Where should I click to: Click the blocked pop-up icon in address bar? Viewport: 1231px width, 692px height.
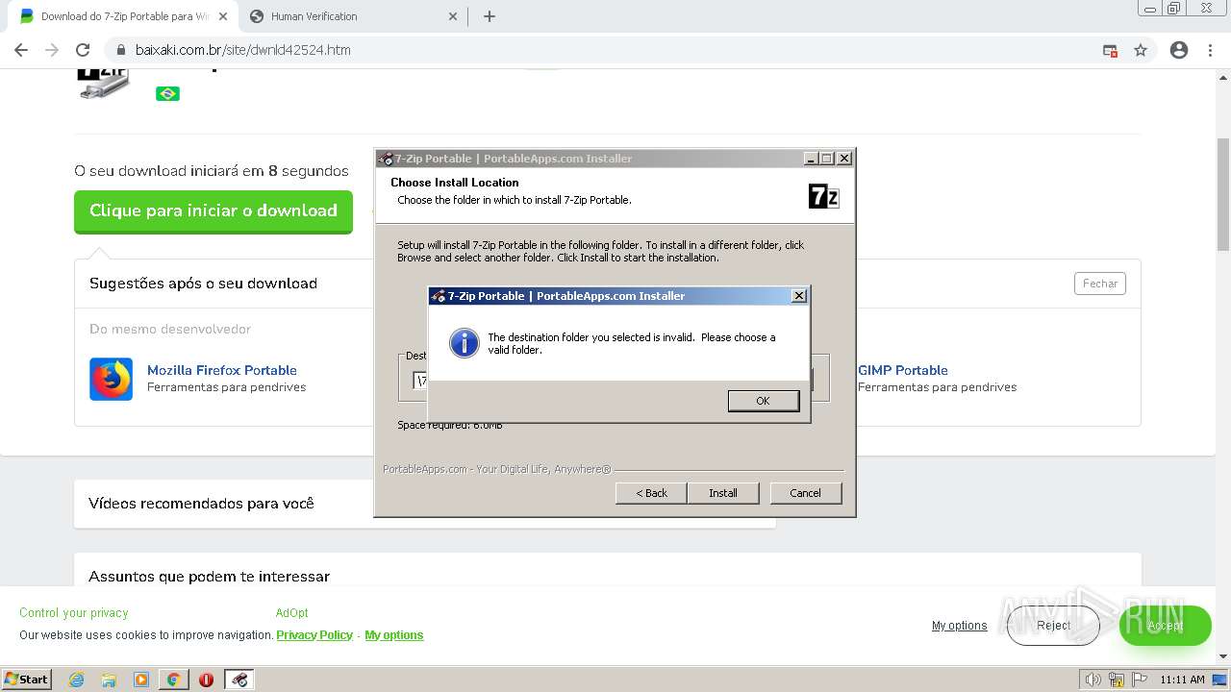pyautogui.click(x=1110, y=50)
